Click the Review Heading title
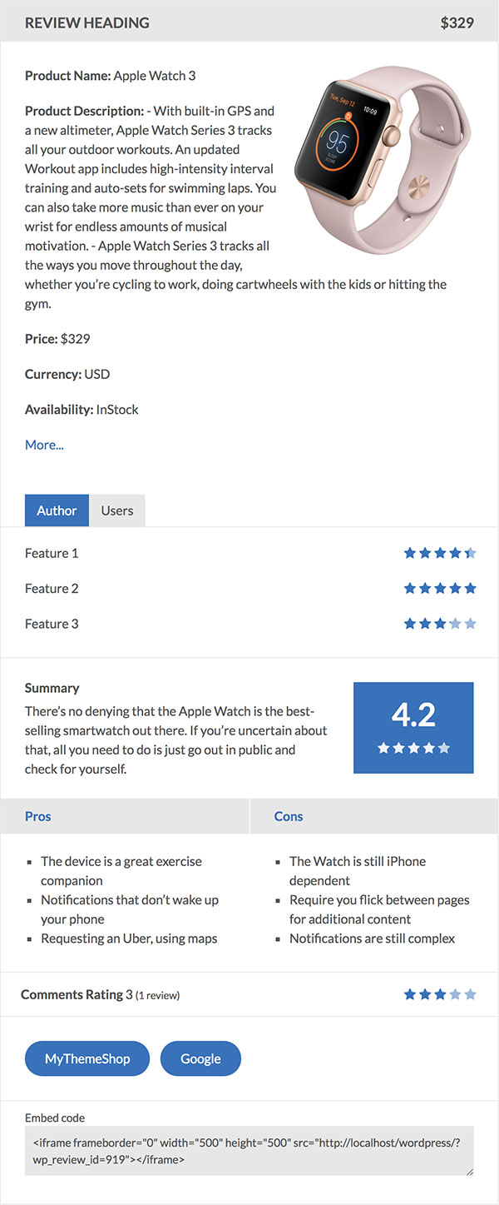 click(x=87, y=22)
